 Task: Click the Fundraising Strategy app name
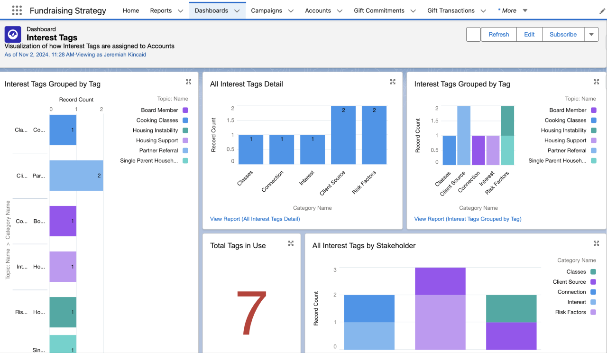click(x=68, y=10)
